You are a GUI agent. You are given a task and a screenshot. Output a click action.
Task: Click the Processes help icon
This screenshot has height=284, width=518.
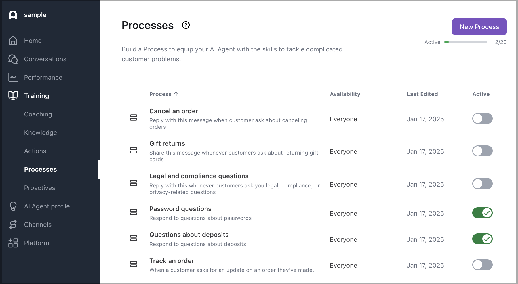click(186, 25)
